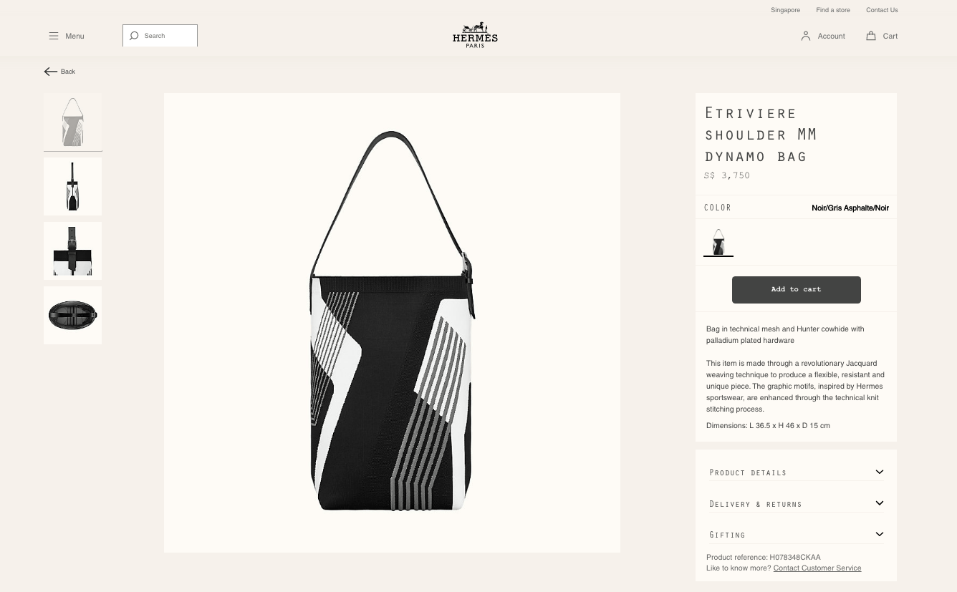View the bag bottom-view thumbnail
The image size is (957, 592).
click(73, 315)
